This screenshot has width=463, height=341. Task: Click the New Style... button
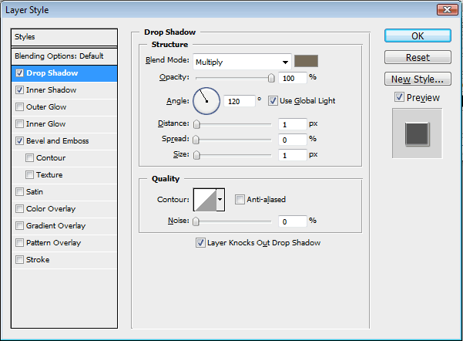click(x=418, y=79)
